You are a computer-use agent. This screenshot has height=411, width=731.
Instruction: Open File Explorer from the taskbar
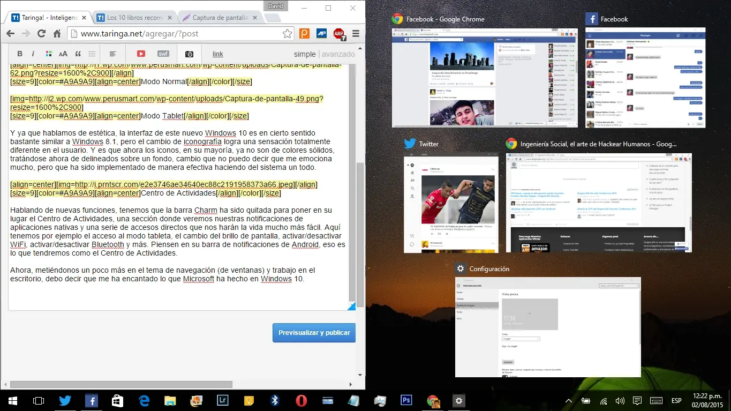pos(170,400)
